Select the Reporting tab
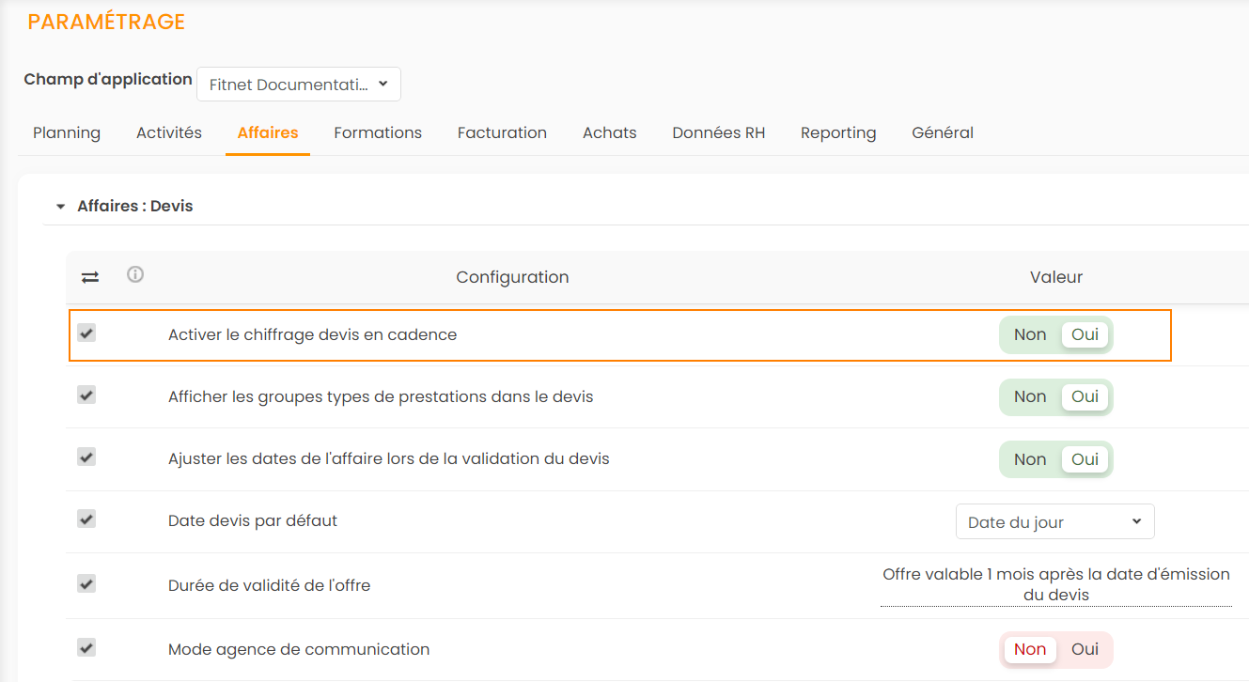 [838, 133]
